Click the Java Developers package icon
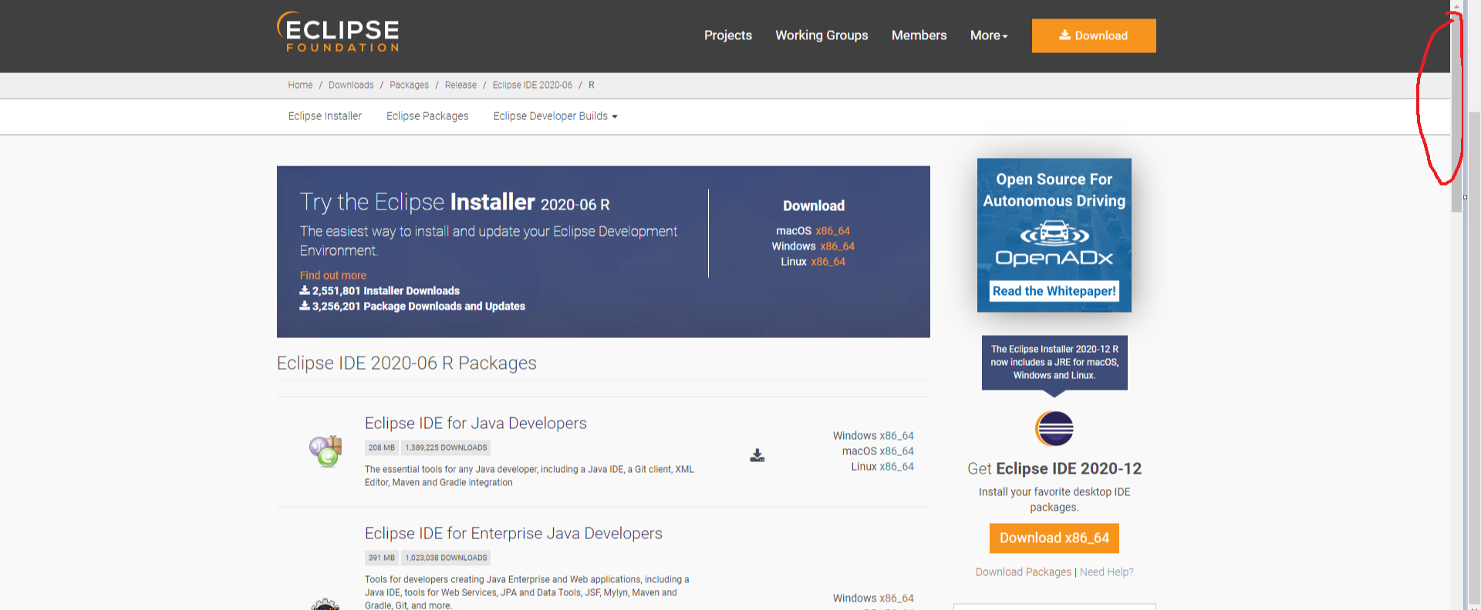This screenshot has width=1481, height=610. [326, 451]
